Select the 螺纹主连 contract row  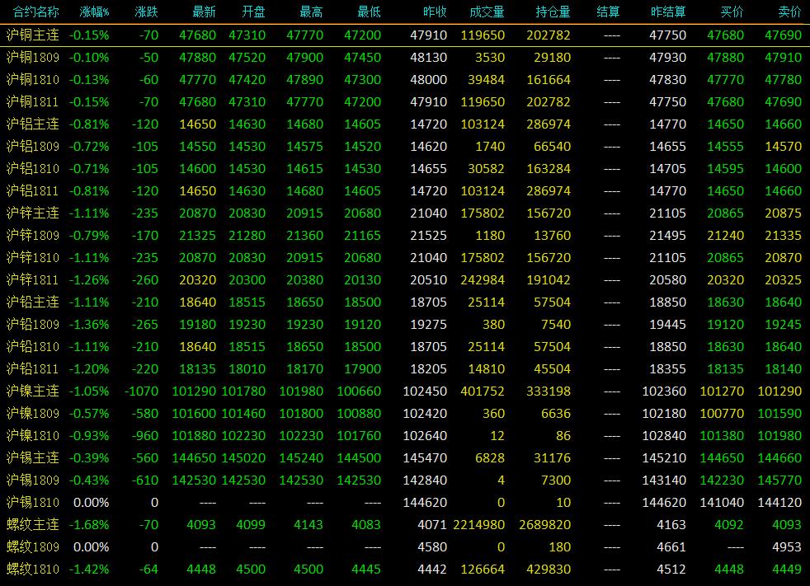click(x=405, y=524)
